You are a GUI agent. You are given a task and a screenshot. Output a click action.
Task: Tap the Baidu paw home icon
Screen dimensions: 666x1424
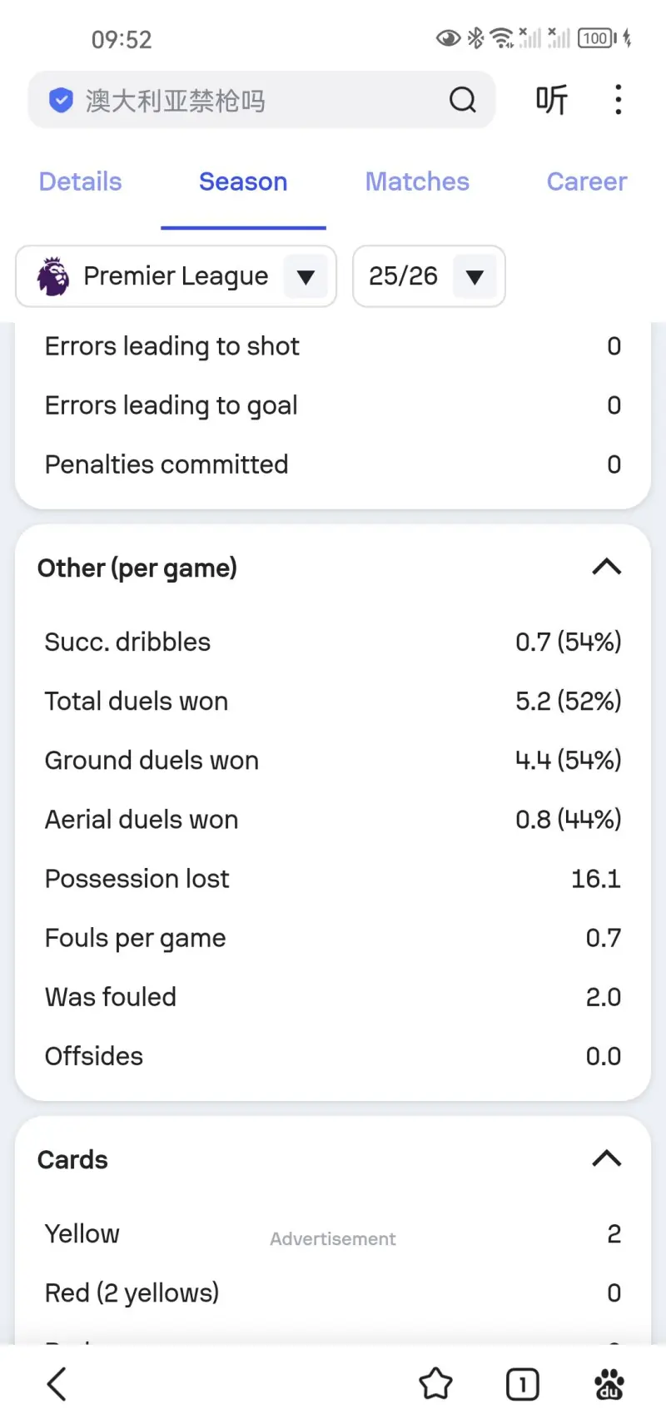pyautogui.click(x=609, y=1384)
